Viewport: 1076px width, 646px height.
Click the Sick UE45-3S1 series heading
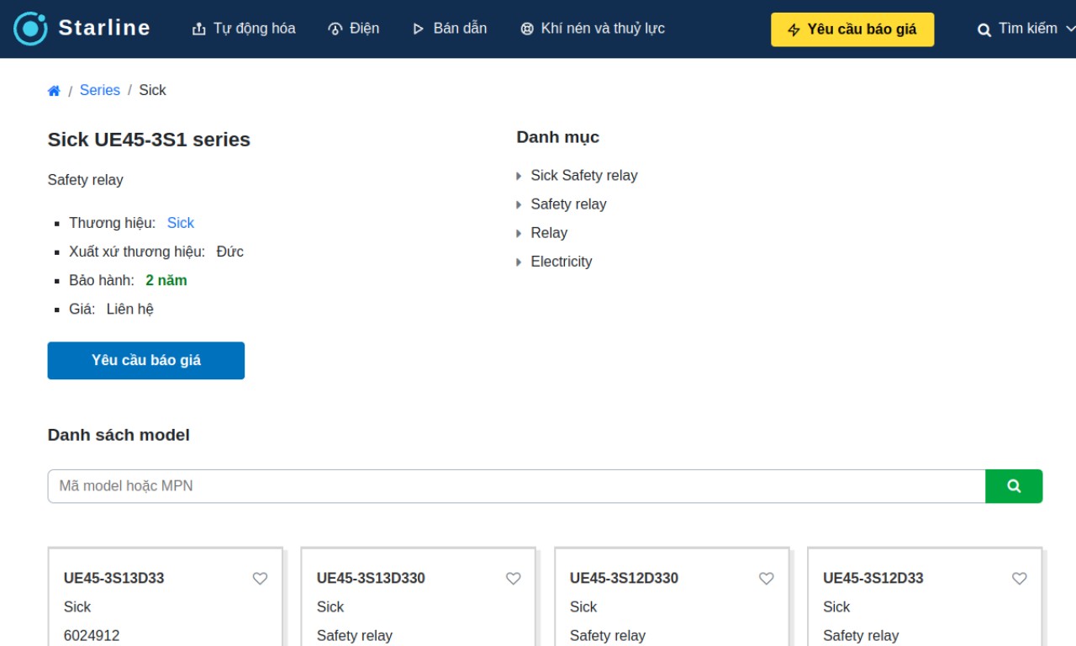149,140
